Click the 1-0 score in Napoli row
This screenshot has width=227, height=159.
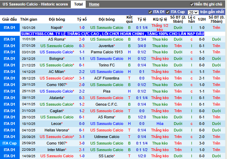point(82,28)
